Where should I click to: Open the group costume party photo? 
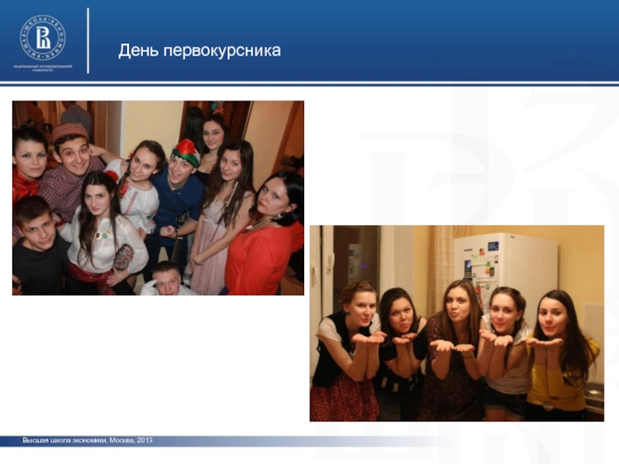(159, 198)
